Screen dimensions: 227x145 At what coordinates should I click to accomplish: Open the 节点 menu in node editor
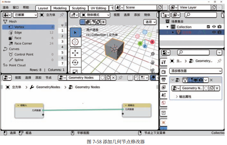pyautogui.click(x=48, y=78)
